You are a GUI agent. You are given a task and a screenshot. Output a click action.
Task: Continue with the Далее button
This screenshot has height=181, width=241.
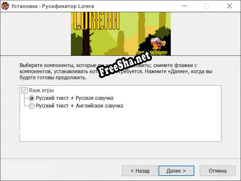(x=176, y=171)
